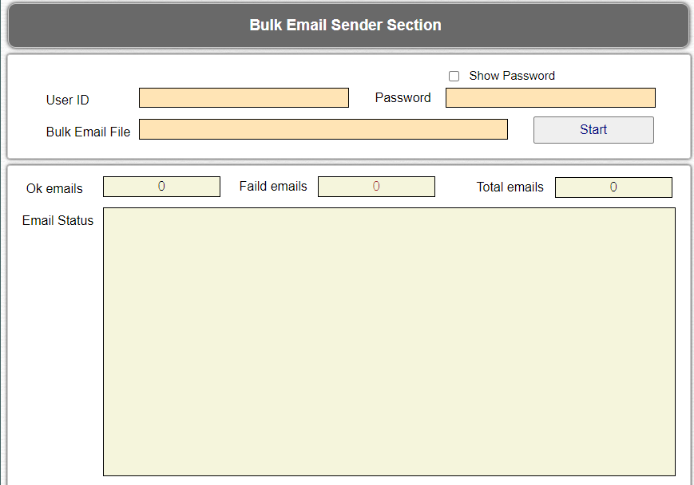The image size is (694, 485).
Task: Click the Password label
Action: [x=403, y=97]
